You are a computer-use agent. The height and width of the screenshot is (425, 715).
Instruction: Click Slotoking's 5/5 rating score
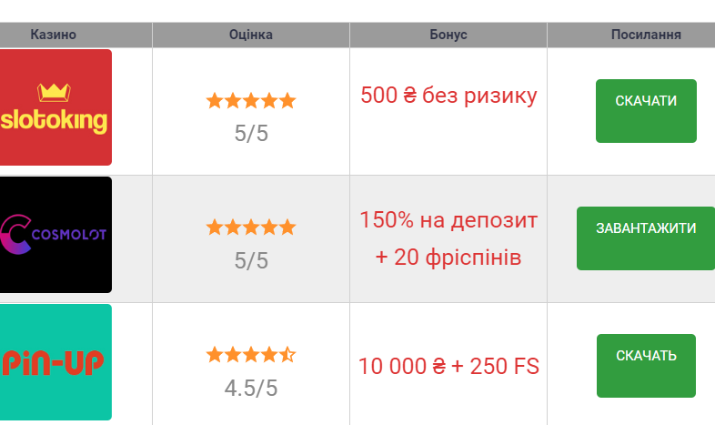click(251, 134)
